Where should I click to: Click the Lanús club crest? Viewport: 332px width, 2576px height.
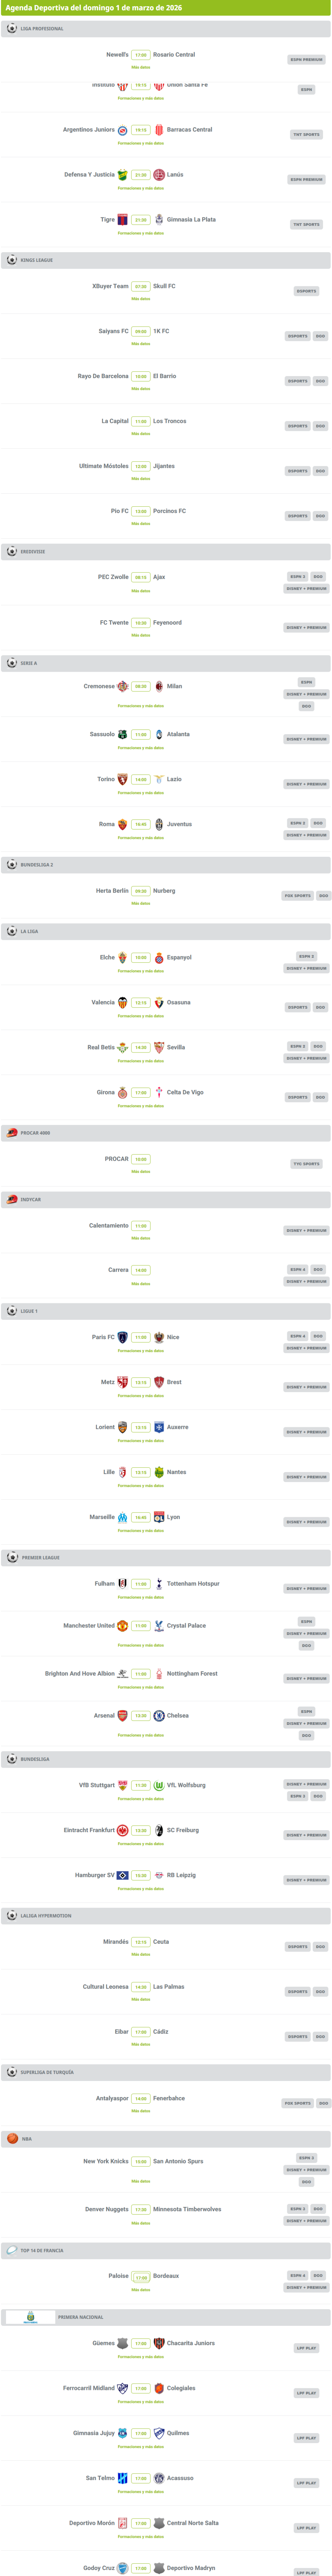tap(159, 175)
